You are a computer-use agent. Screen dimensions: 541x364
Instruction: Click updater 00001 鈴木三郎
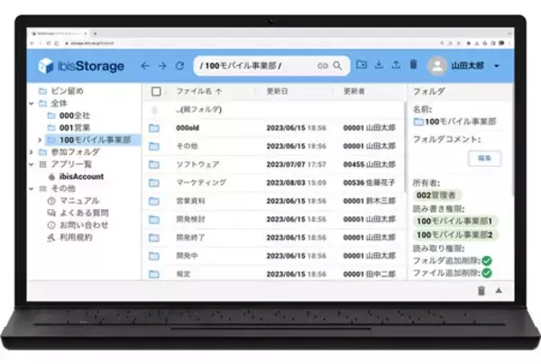(x=369, y=201)
